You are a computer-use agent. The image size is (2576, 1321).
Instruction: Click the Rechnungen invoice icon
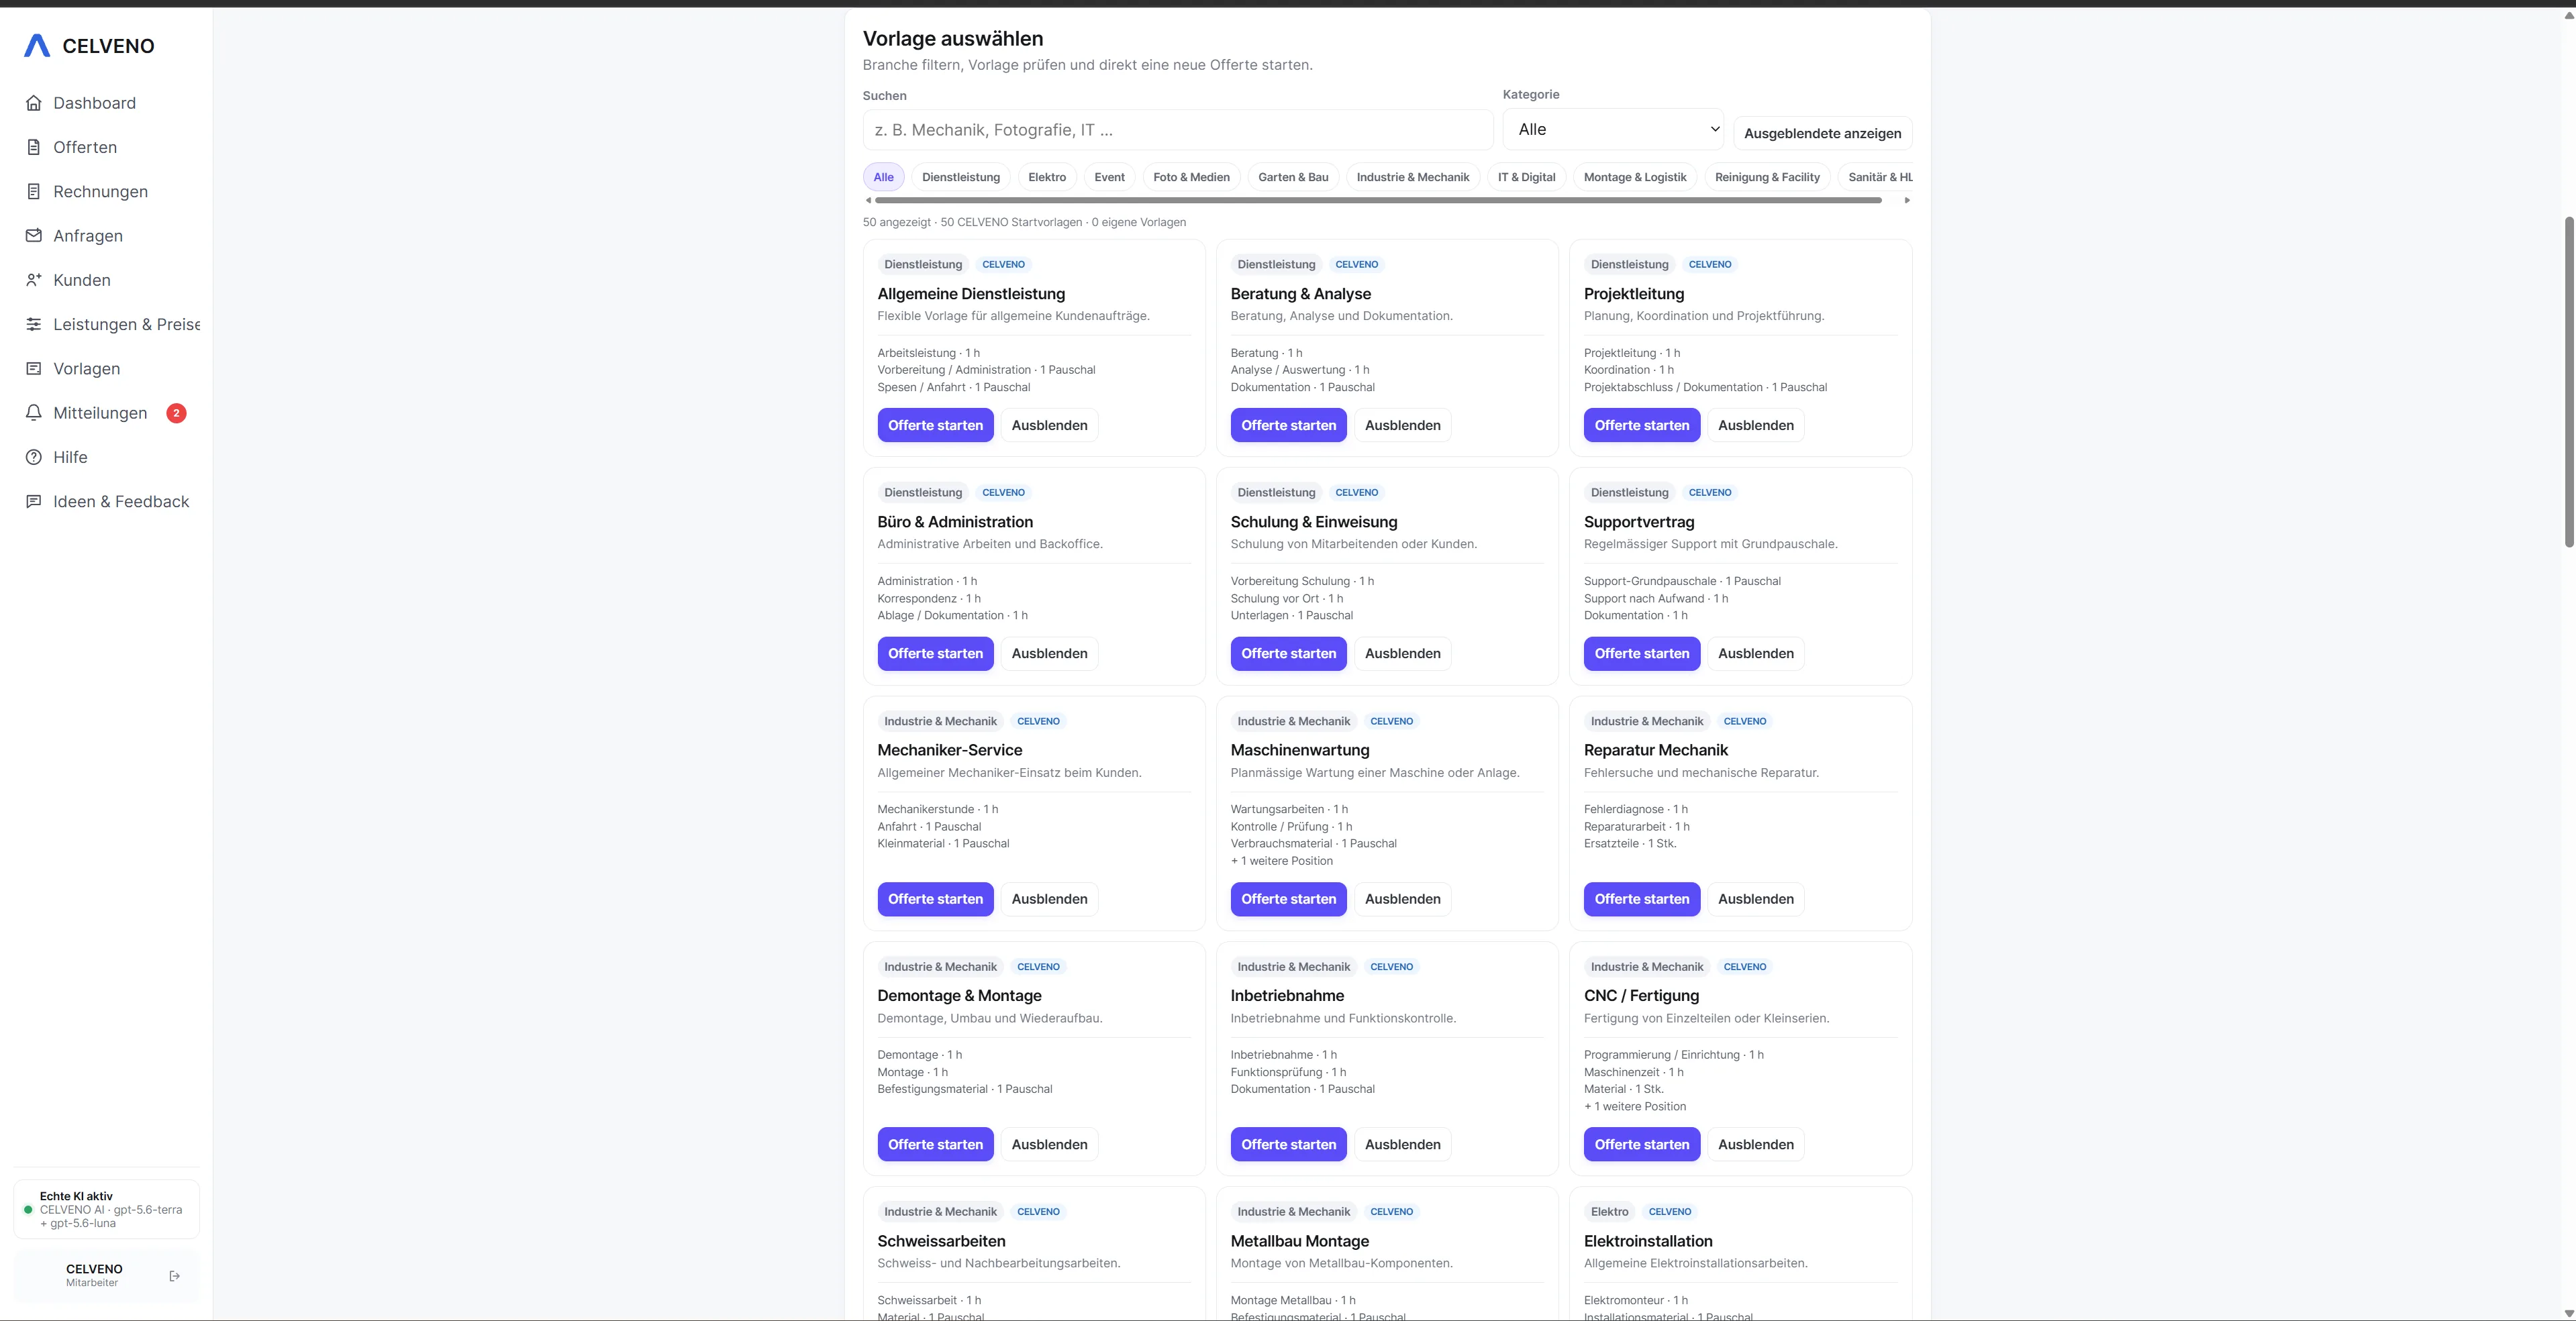(x=34, y=191)
